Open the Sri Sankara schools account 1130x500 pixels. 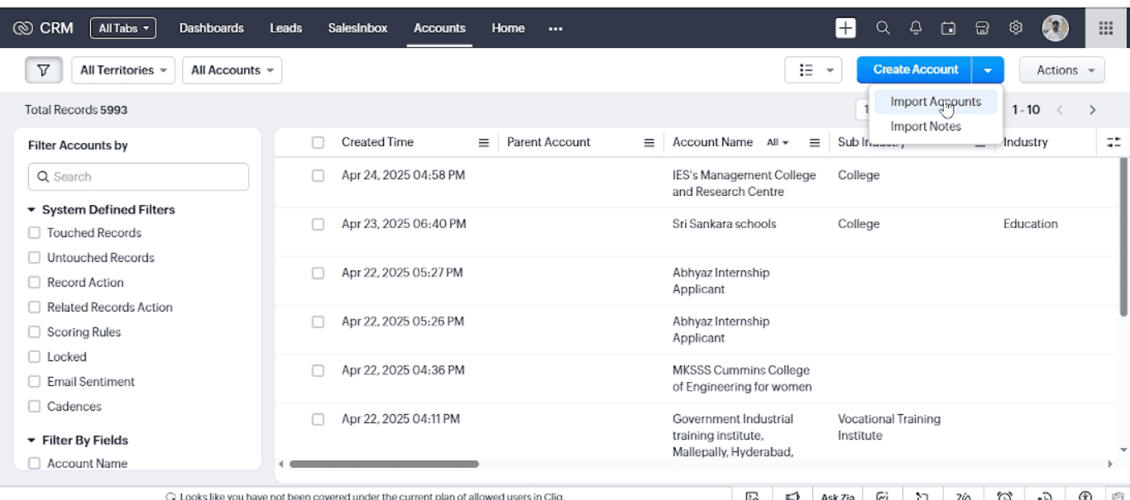[724, 224]
